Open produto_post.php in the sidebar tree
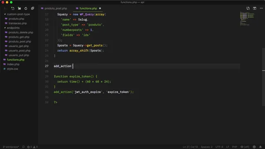 tap(20, 41)
